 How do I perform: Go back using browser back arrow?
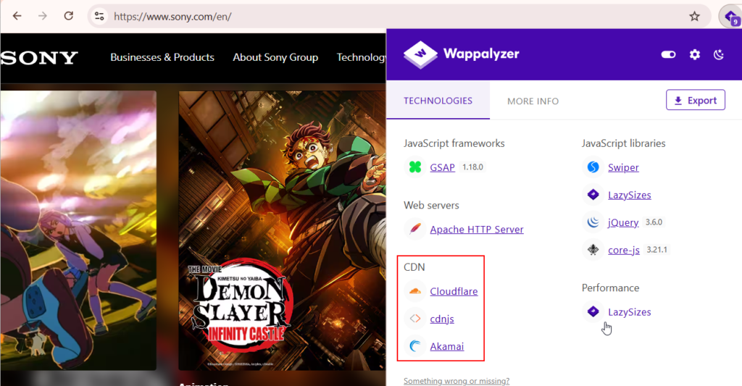point(17,16)
